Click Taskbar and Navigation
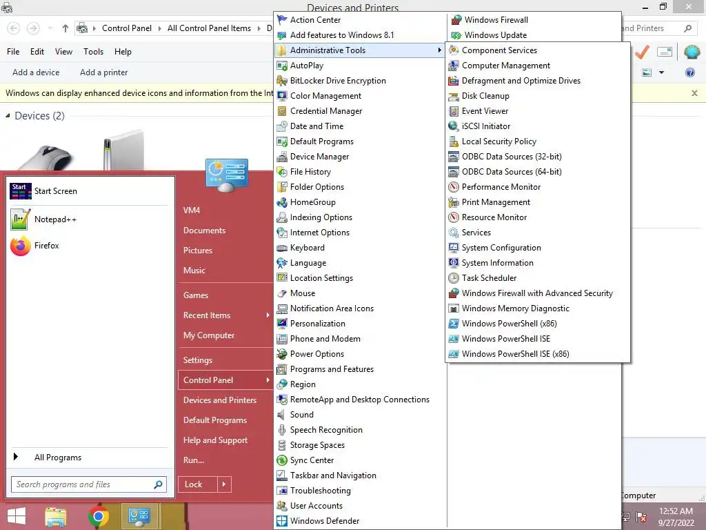The height and width of the screenshot is (530, 706). click(333, 475)
